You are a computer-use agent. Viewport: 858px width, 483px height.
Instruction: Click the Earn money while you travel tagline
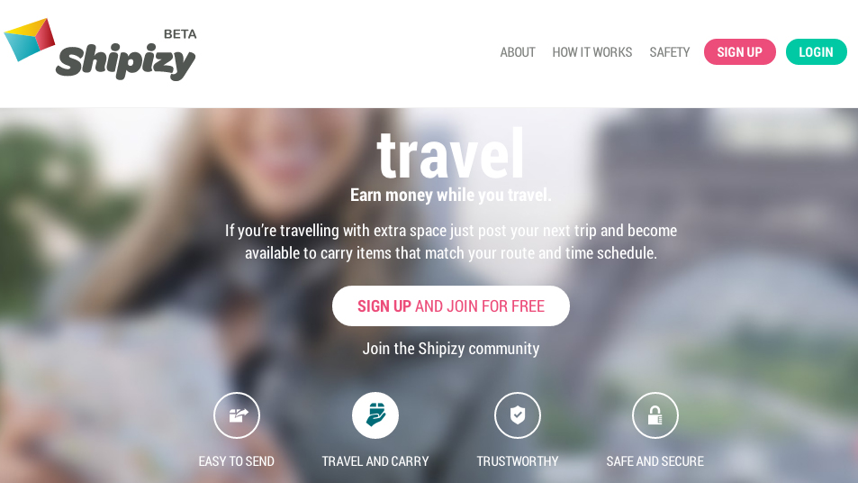451,195
